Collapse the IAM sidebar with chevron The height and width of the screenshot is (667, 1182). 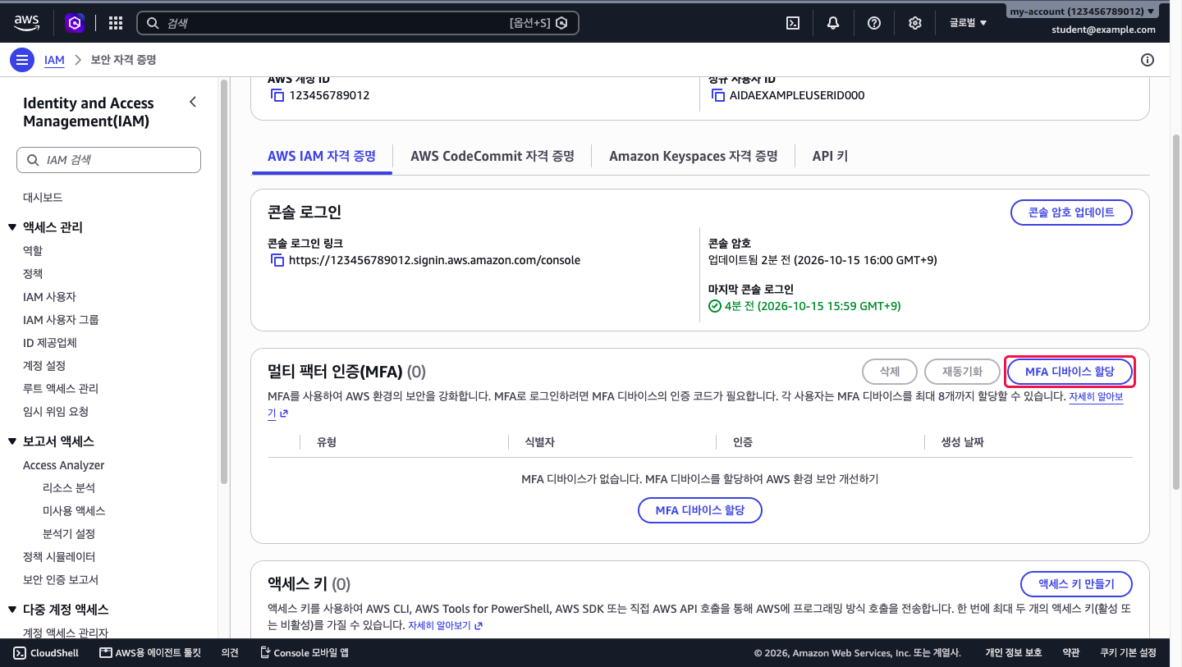[x=193, y=103]
